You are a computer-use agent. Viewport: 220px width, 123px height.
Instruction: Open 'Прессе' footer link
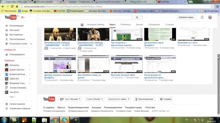[61, 108]
